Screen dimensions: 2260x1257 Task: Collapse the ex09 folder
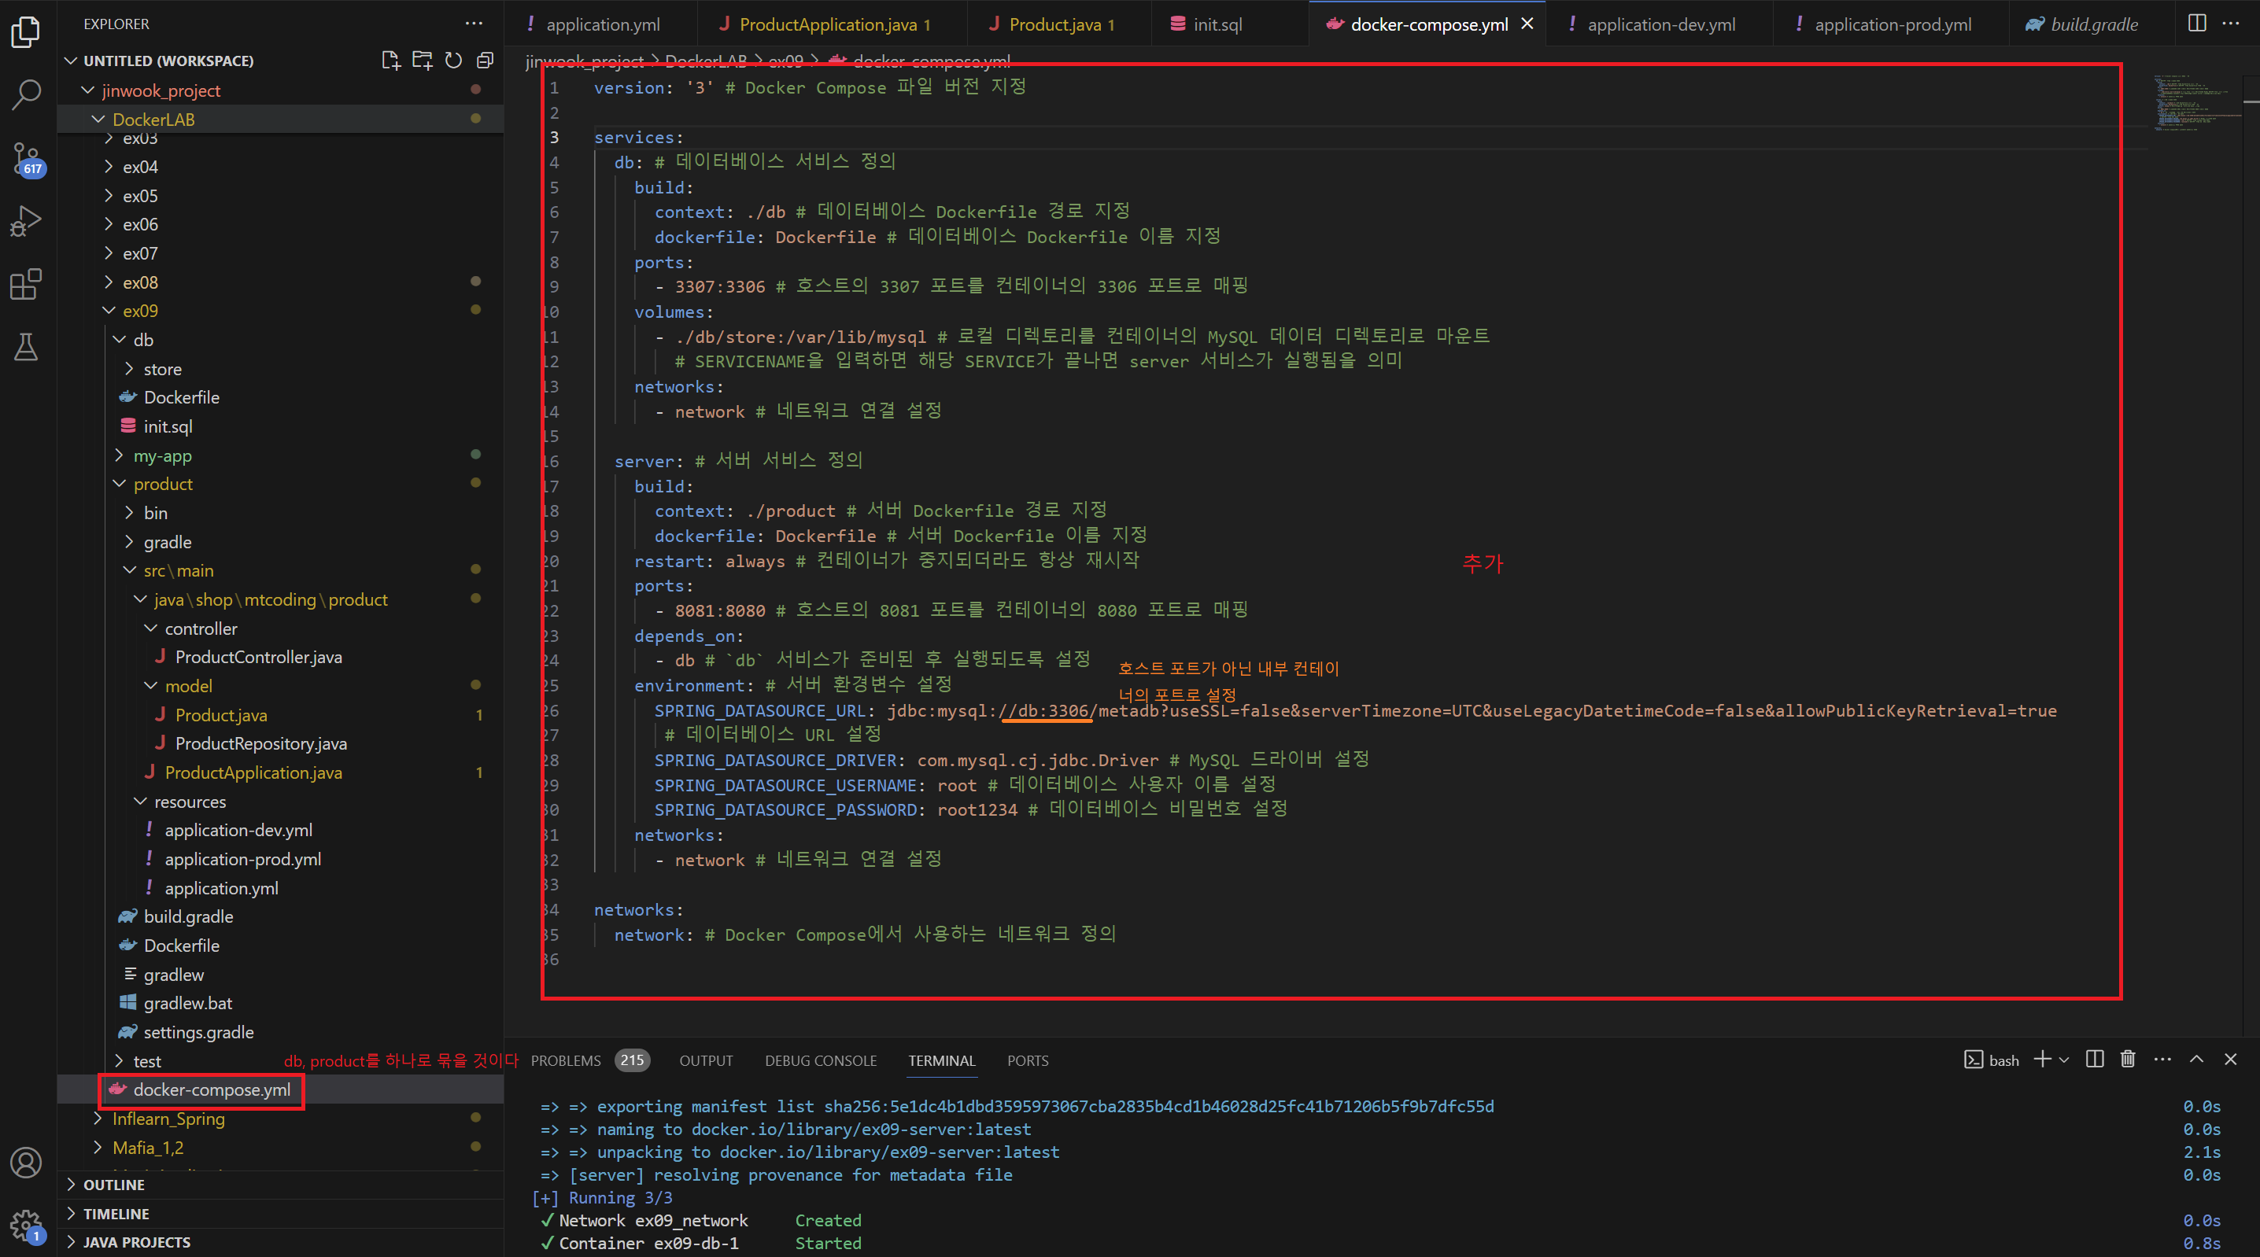click(139, 311)
